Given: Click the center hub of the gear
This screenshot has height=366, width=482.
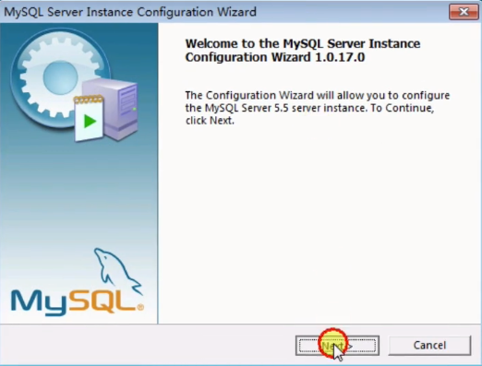Looking at the screenshot, I should 60,77.
